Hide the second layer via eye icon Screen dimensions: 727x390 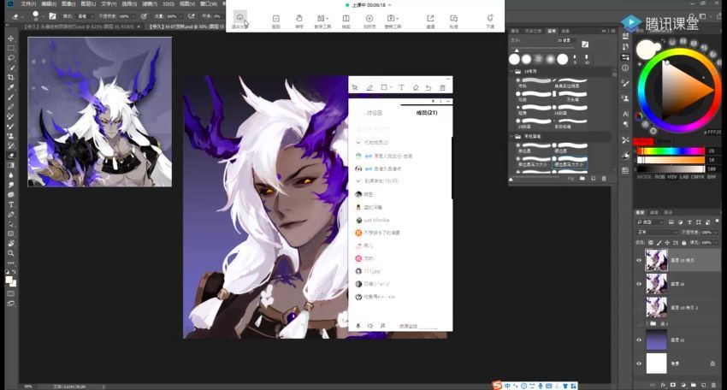[639, 284]
